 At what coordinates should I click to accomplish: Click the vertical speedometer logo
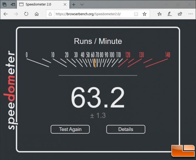10,90
